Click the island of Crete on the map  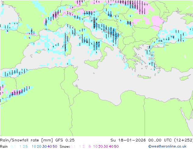point(144,77)
